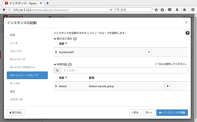Image resolution: width=197 pixels, height=122 pixels.
Task: Open the browser hamburger menu
Action: (x=193, y=10)
